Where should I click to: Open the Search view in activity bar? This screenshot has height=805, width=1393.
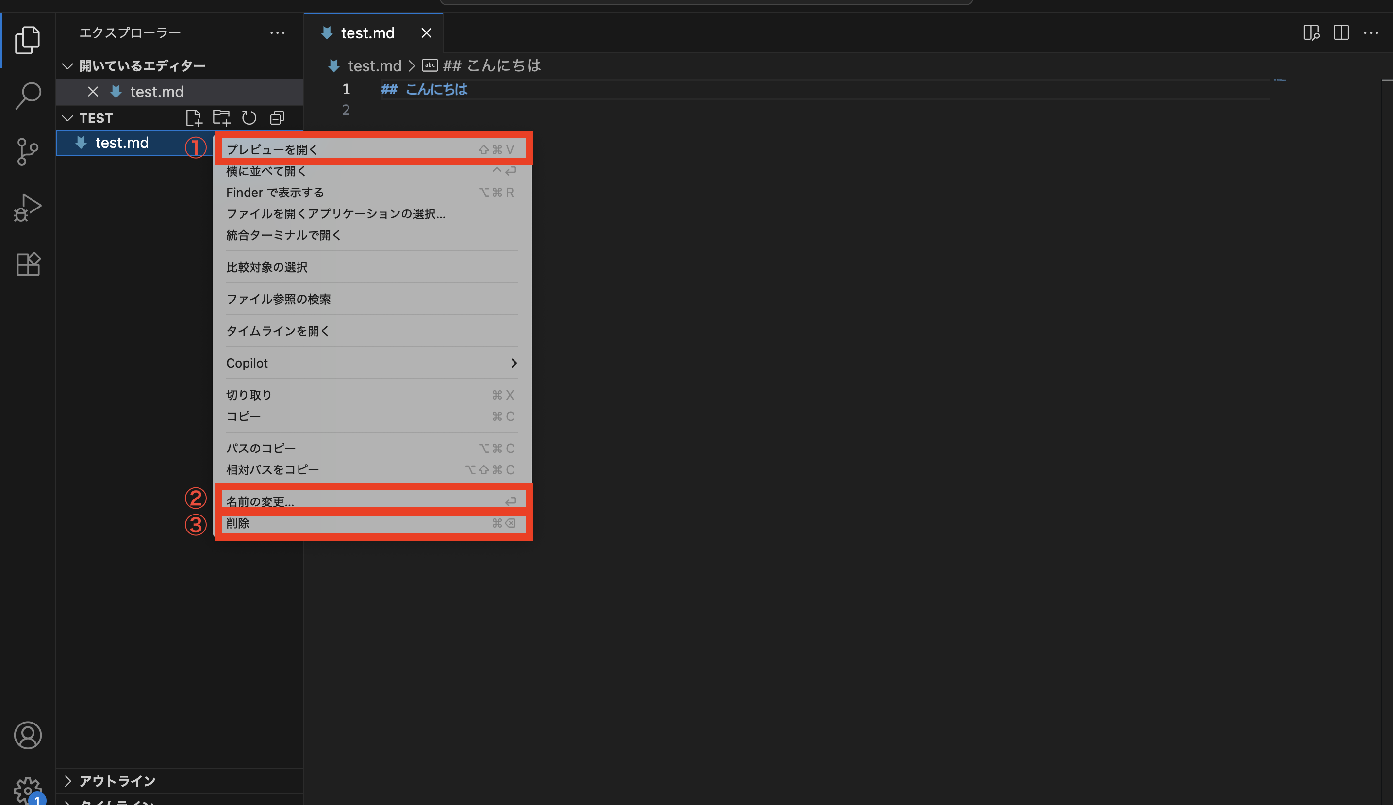tap(28, 96)
